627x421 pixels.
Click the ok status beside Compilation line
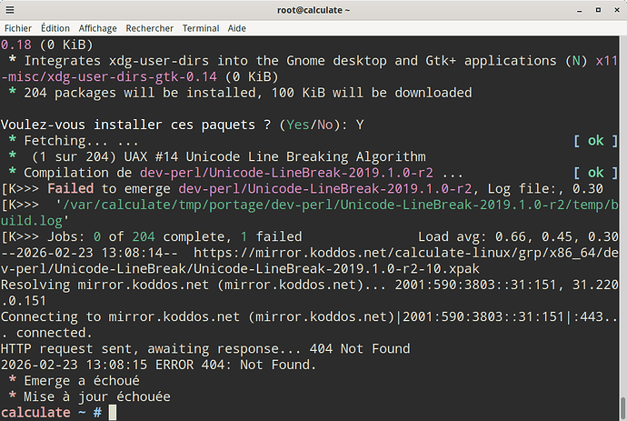pos(595,172)
